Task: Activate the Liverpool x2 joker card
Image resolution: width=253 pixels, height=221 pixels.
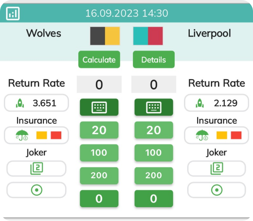Action: point(216,168)
